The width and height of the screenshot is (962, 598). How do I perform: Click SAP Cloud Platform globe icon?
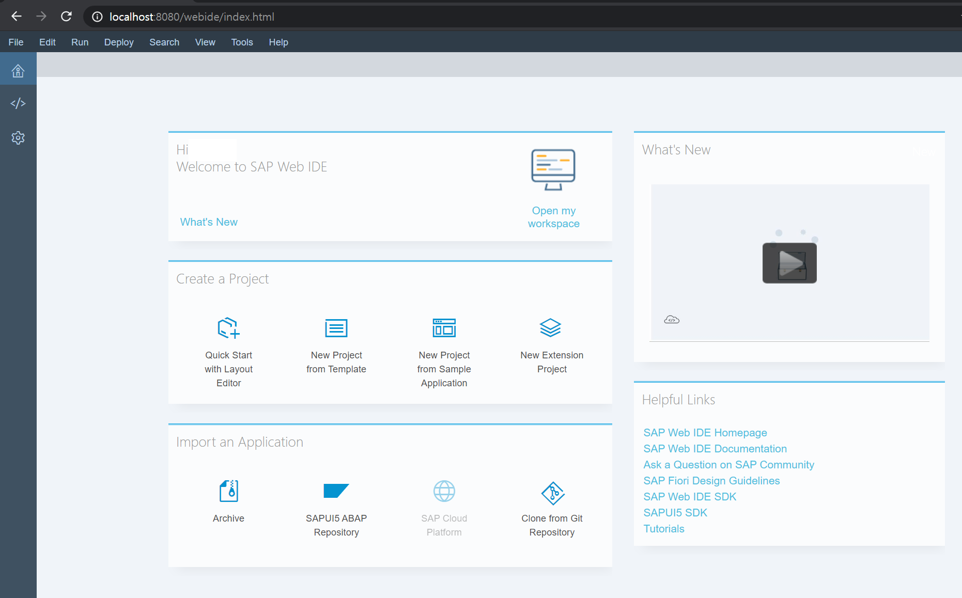pyautogui.click(x=444, y=491)
